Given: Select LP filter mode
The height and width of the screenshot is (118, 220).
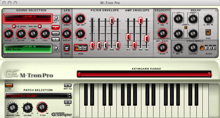Looking at the screenshot, I should coord(77,48).
